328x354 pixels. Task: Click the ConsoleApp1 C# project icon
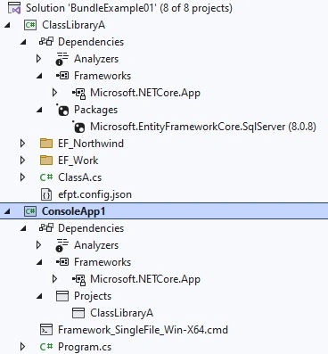click(x=30, y=211)
